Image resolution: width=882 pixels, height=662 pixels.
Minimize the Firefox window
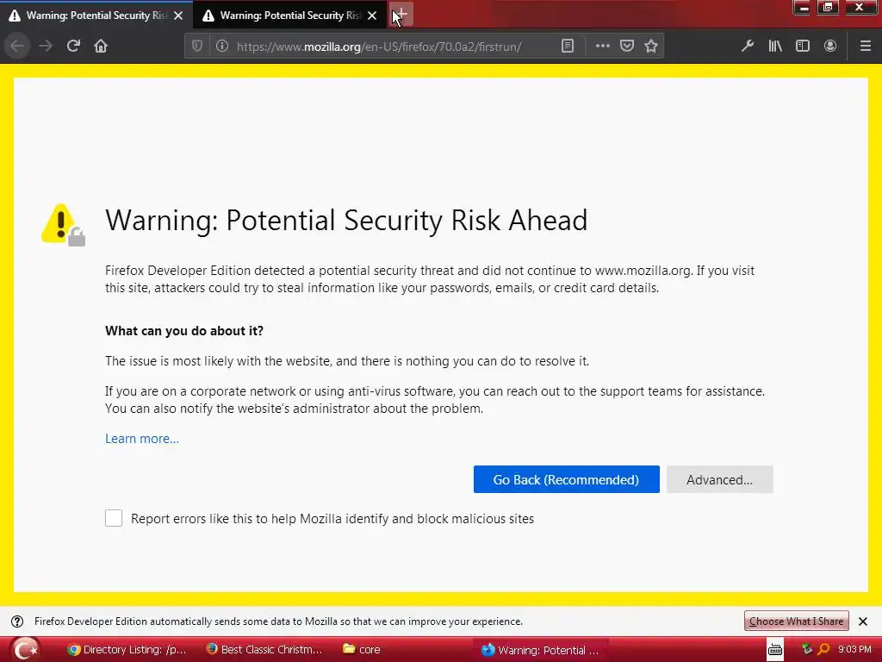(804, 7)
